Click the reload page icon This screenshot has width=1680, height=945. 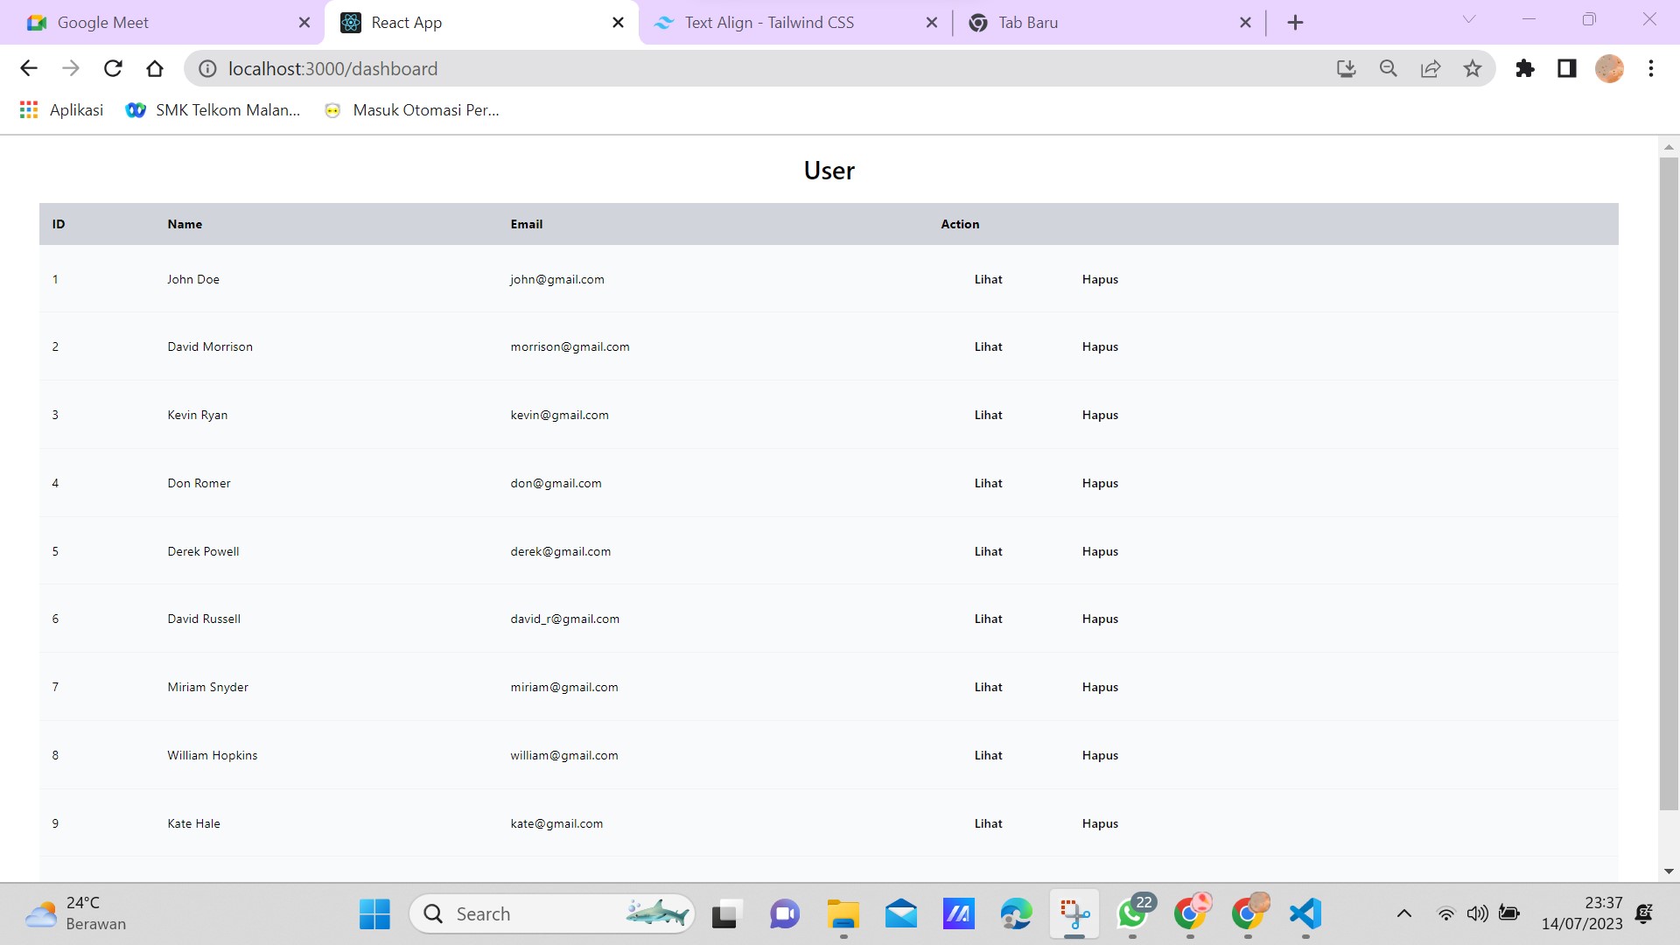pos(113,68)
